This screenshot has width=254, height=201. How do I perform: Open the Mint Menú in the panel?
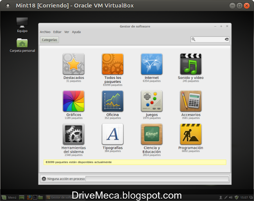click(x=9, y=197)
